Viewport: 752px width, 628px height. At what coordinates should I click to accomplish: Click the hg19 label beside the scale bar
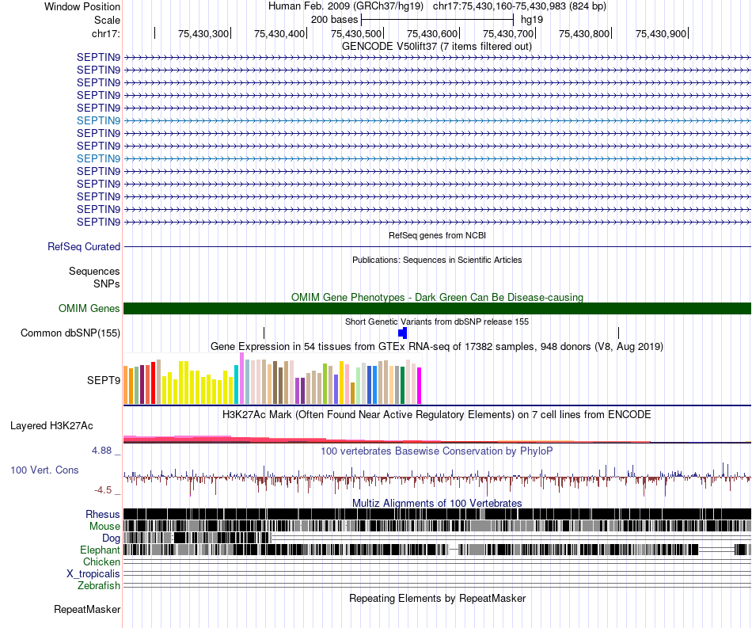[532, 20]
